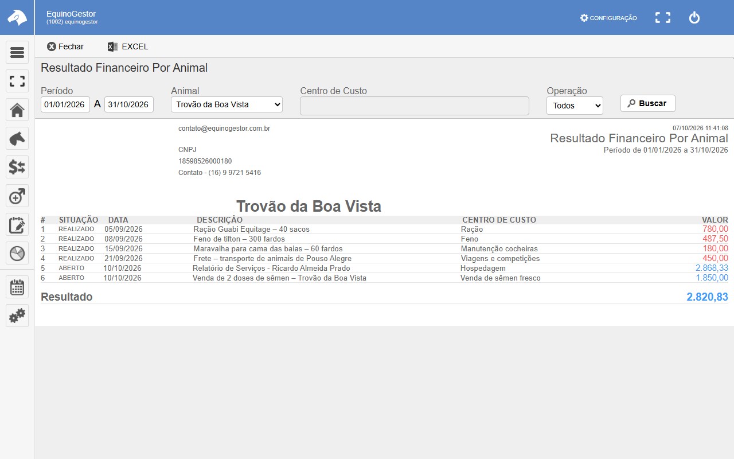Export the report to EXCEL
Screen dimensions: 734x459
[x=128, y=46]
